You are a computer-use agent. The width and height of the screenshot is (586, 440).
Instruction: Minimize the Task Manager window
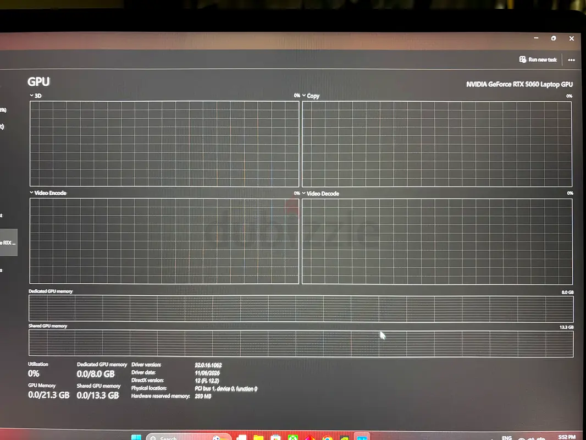[536, 38]
